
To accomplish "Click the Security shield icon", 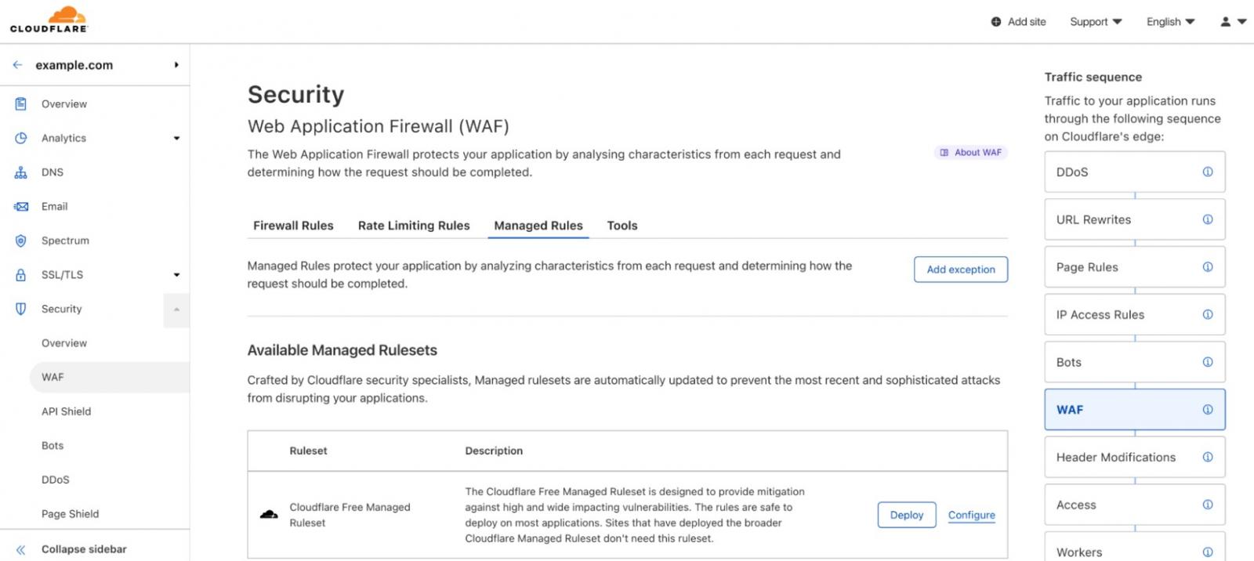I will tap(20, 309).
